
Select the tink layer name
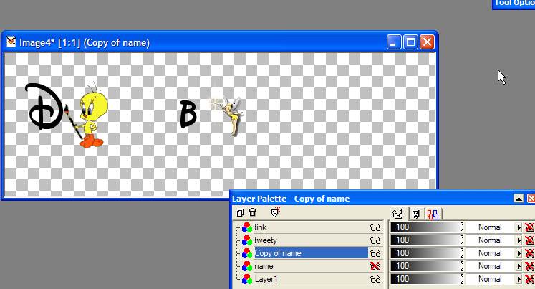click(260, 227)
